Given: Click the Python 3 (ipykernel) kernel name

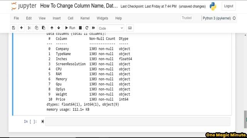Looking at the screenshot, I should (x=217, y=18).
